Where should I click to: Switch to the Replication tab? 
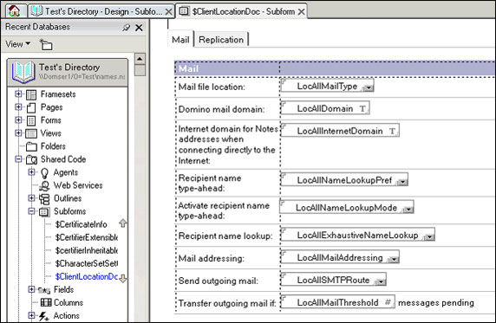(221, 40)
